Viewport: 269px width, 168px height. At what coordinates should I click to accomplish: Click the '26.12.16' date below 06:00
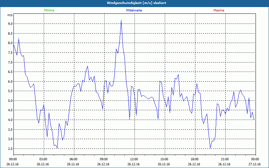73,164
